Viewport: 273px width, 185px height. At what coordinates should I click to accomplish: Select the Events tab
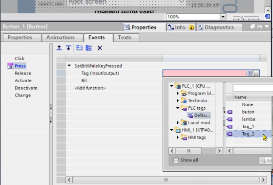[x=98, y=38]
